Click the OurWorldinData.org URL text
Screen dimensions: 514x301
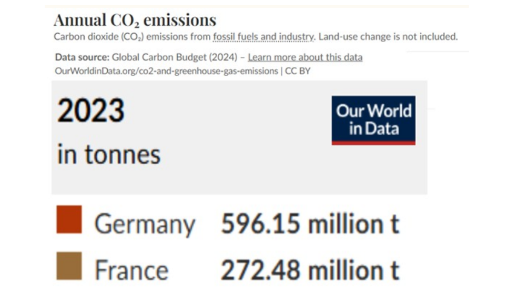166,71
